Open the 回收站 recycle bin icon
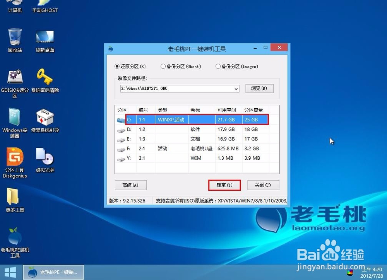The height and width of the screenshot is (280, 387). [x=15, y=40]
